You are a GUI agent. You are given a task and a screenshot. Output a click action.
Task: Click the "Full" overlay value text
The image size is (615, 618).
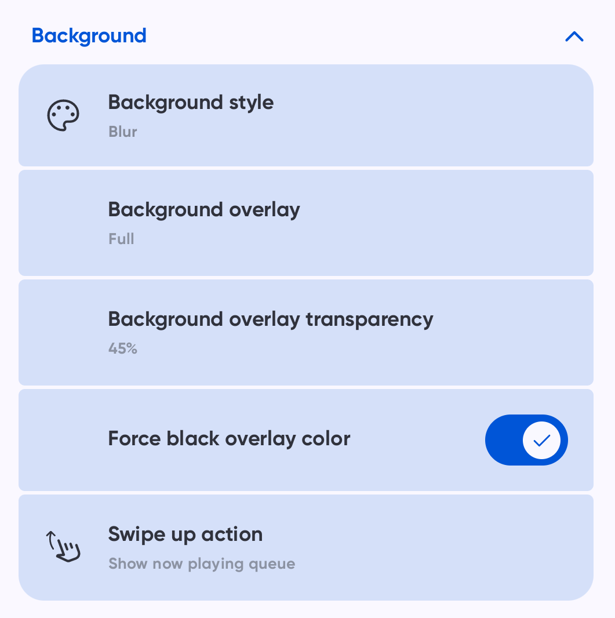coord(121,239)
